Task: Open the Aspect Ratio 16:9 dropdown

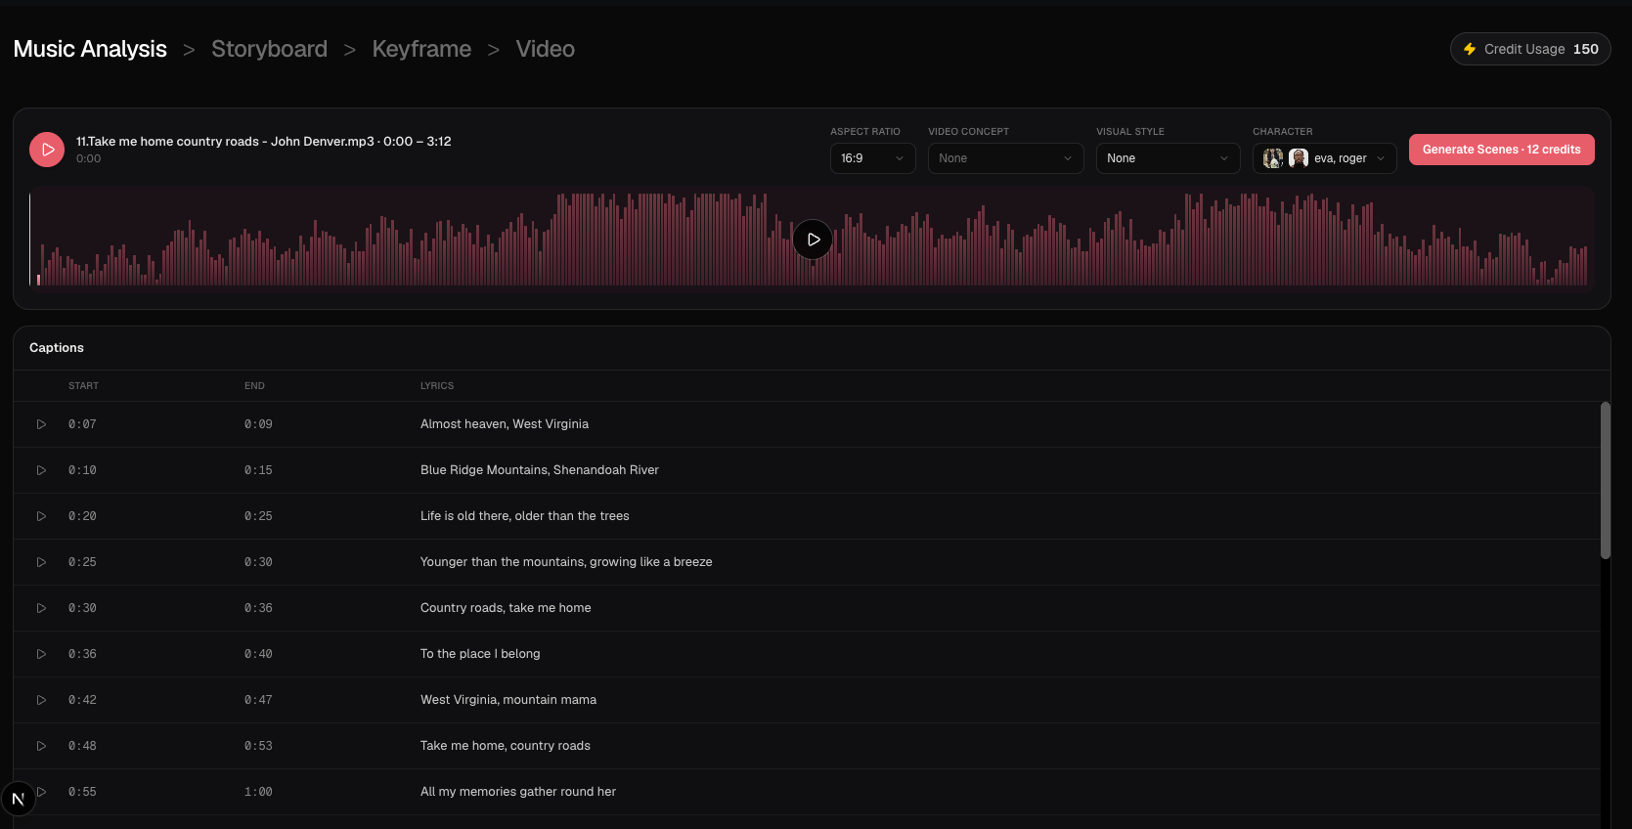Action: (x=872, y=158)
